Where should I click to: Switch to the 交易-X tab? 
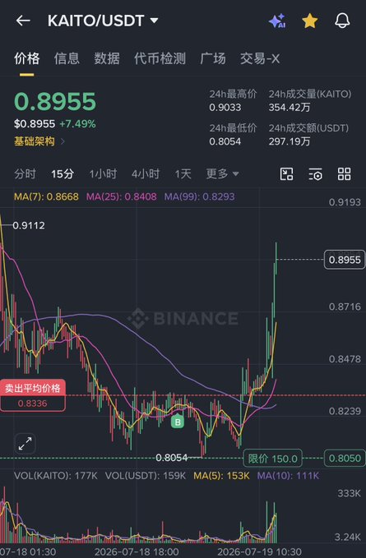(x=260, y=58)
